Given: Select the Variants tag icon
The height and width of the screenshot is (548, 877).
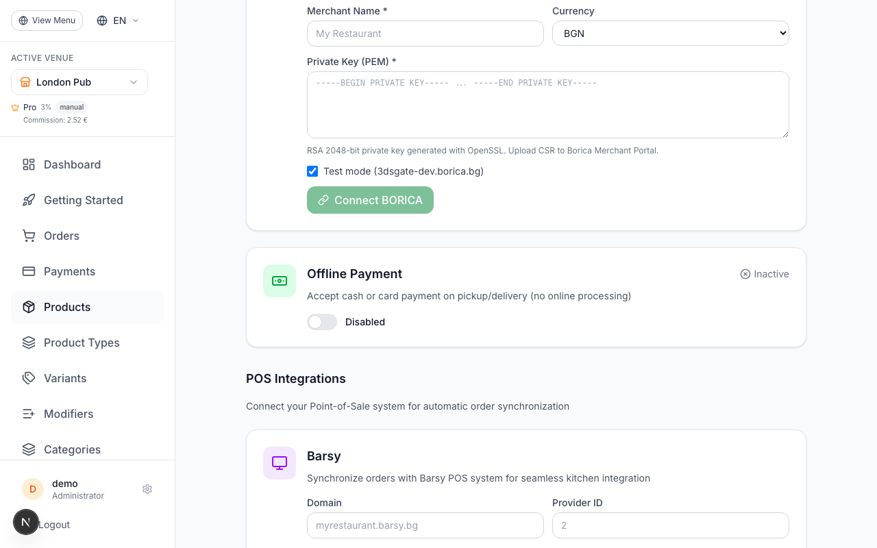Looking at the screenshot, I should click(x=28, y=378).
